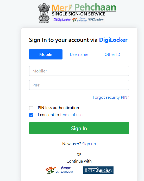Click the small e-Pramaan logo in the header
This screenshot has height=181, width=144.
coord(79,20)
